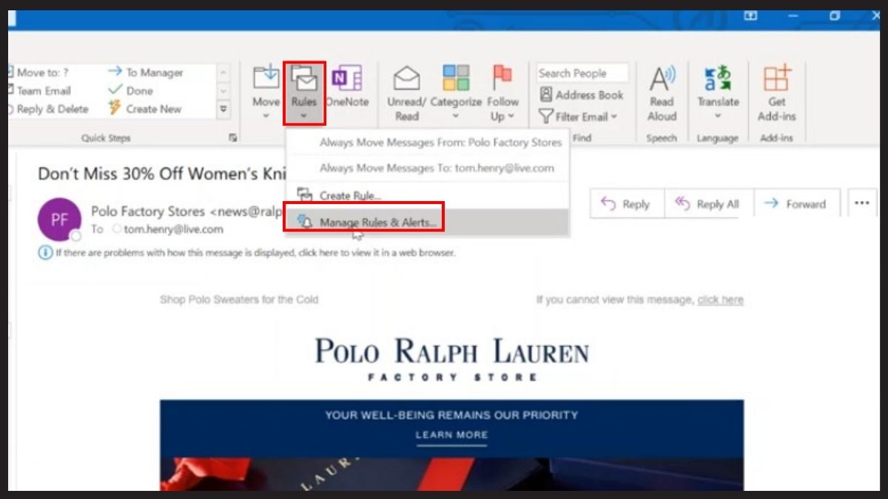
Task: Click Get Add-ins icon
Action: 776,78
